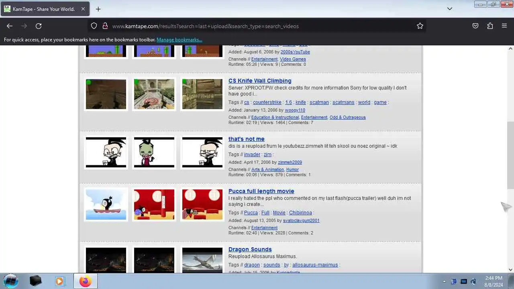
Task: Click the Video Games channel link
Action: pos(293,59)
